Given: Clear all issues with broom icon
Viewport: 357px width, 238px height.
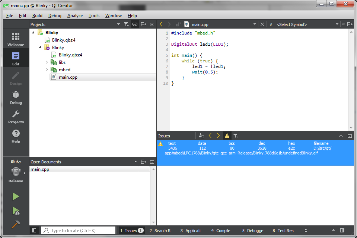Looking at the screenshot, I should click(201, 135).
